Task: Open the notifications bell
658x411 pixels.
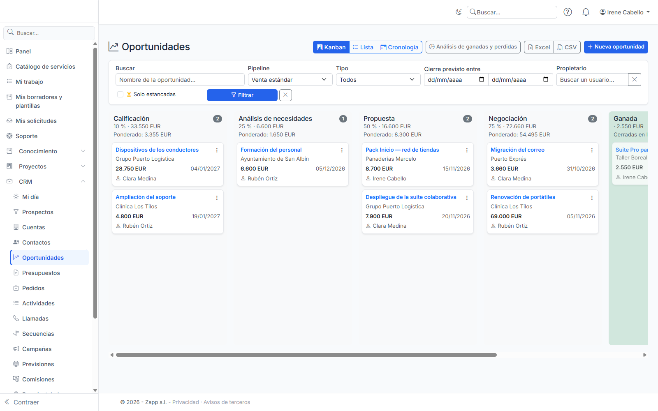Action: point(586,12)
